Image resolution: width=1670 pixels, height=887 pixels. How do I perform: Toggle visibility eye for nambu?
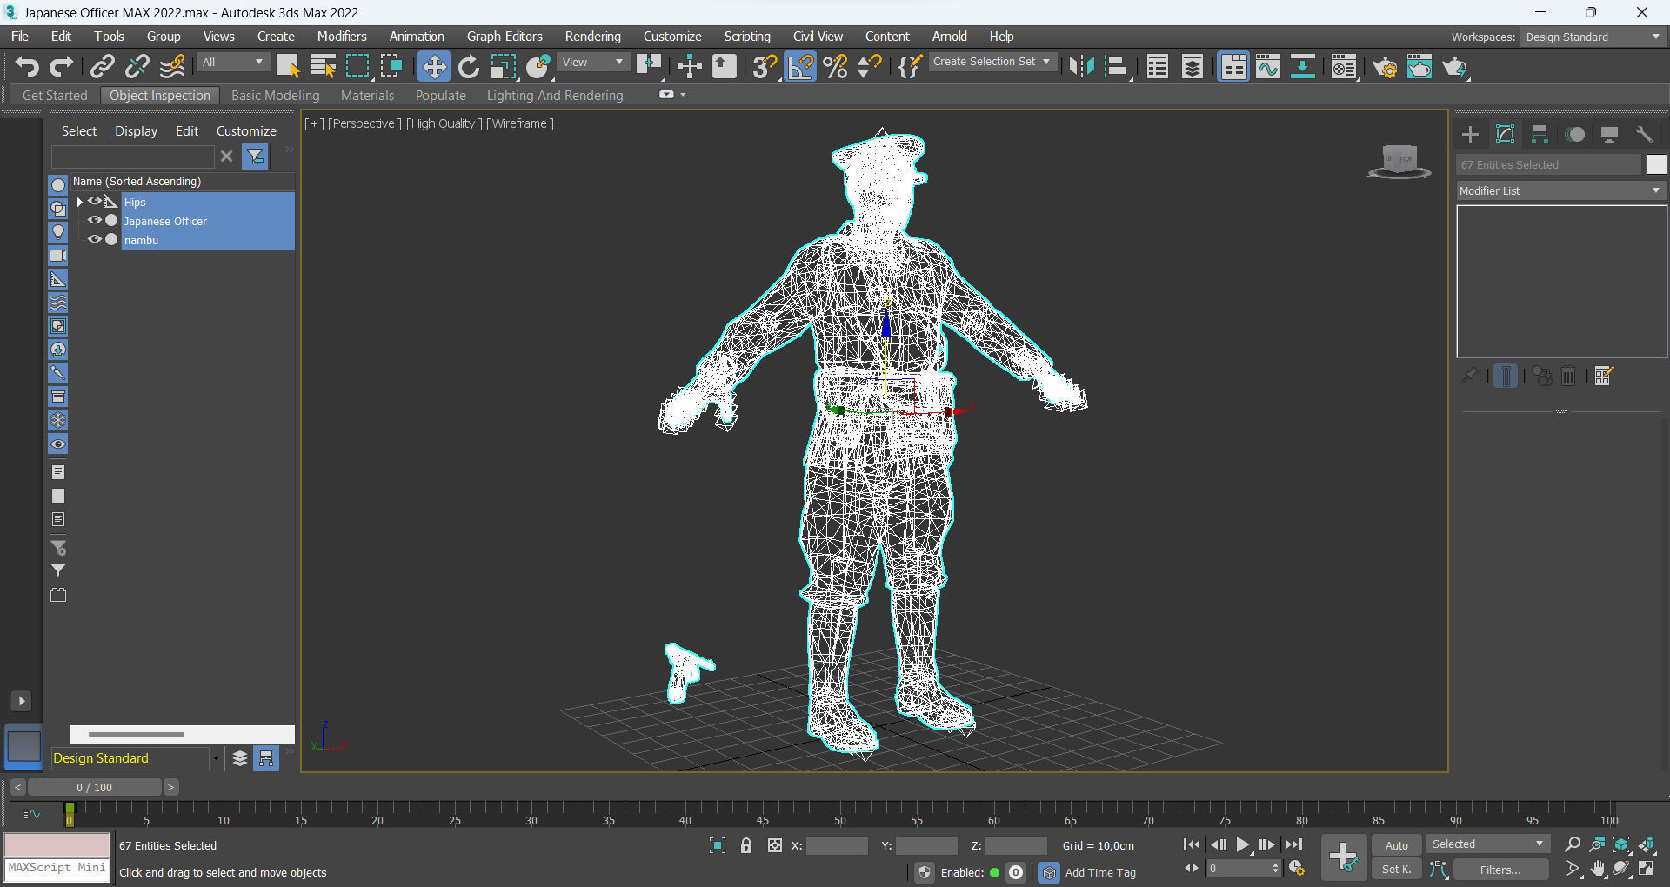point(95,240)
